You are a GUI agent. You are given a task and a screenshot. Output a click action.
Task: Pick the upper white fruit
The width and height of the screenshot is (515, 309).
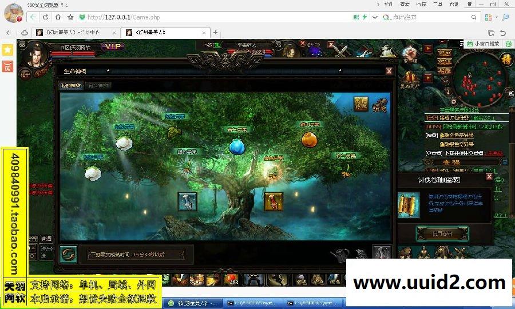tap(124, 144)
